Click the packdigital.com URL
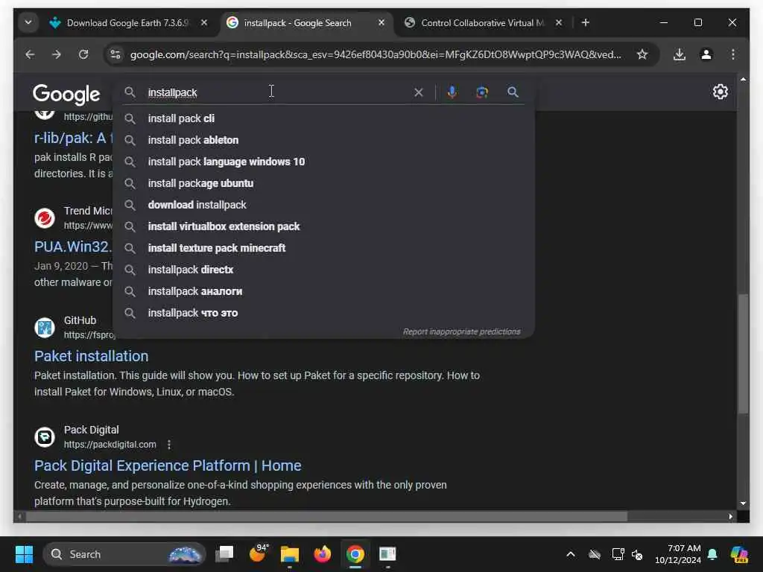The height and width of the screenshot is (572, 763). (x=110, y=445)
